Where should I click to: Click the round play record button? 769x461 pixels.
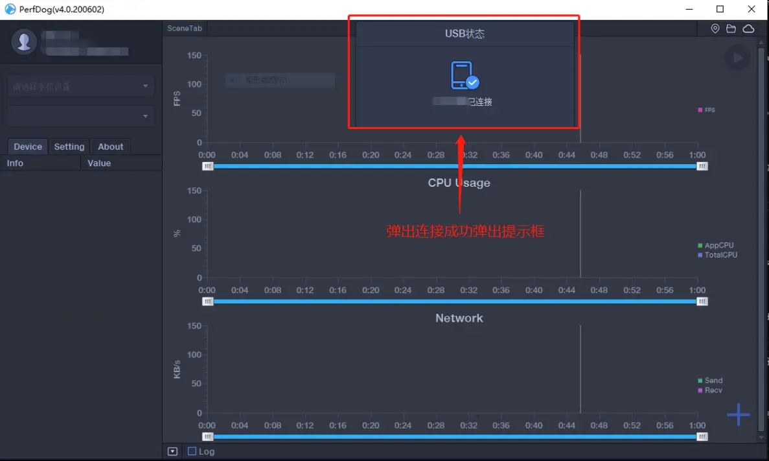[x=737, y=58]
